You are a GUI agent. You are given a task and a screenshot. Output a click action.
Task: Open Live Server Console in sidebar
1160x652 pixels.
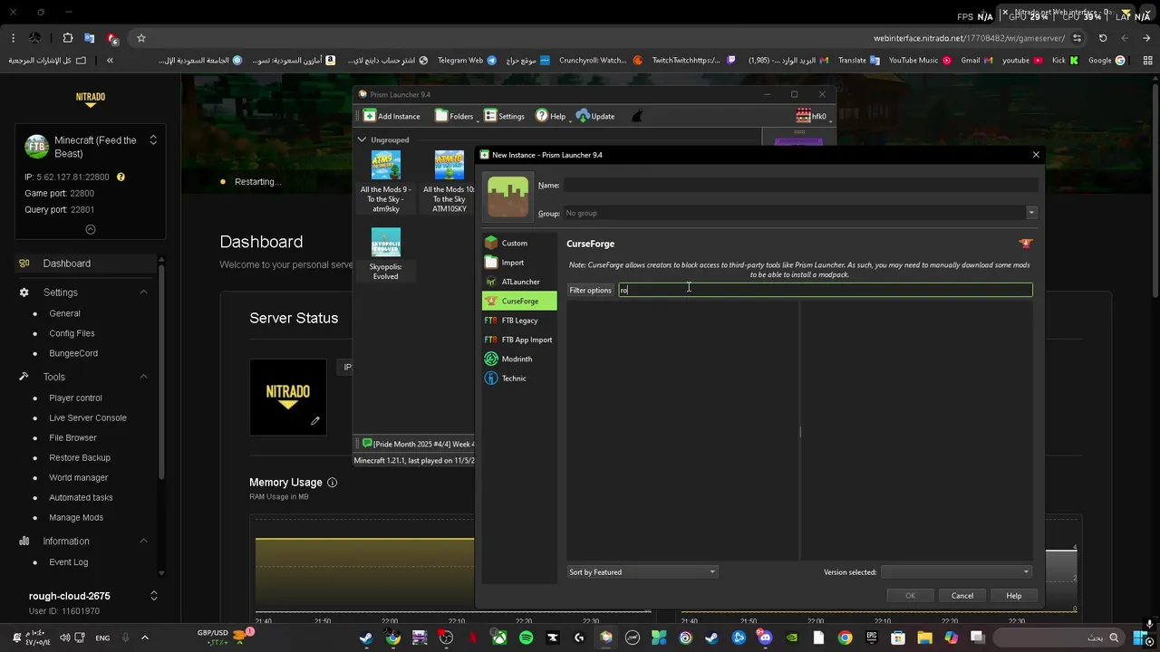88,417
